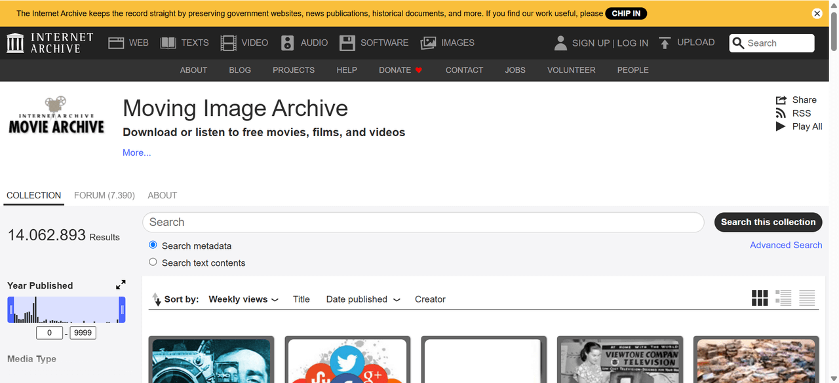This screenshot has width=839, height=383.
Task: Click the Share icon
Action: 781,100
